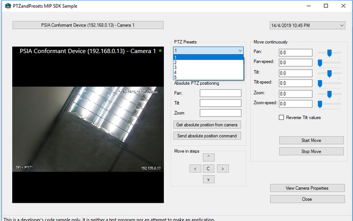Enable Reverse Tilt values checkbox
The image size is (353, 221).
(x=281, y=117)
